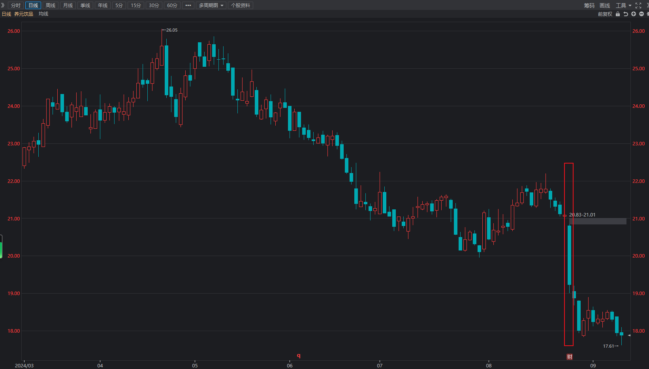
Task: Open 个股资料 stock info
Action: [x=241, y=5]
